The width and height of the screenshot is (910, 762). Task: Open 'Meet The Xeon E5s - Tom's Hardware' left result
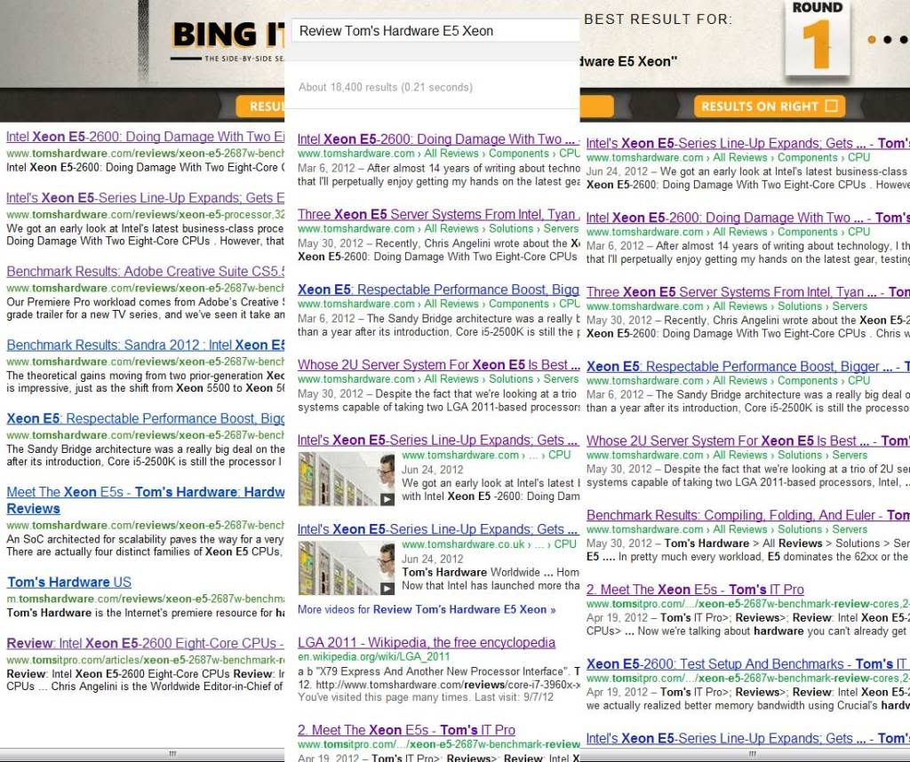[145, 500]
